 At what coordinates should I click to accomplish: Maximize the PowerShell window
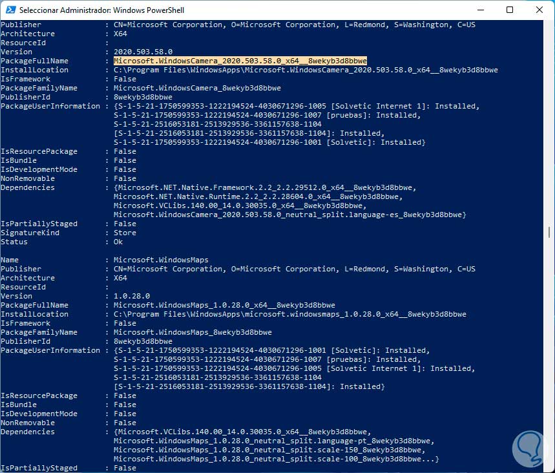[x=510, y=10]
